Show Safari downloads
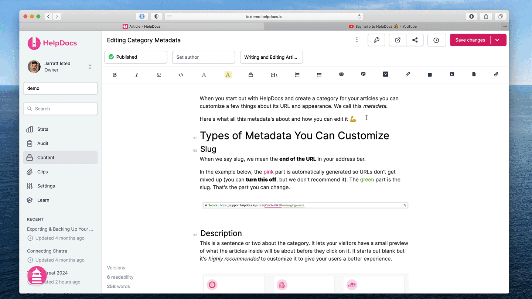This screenshot has height=299, width=532. tap(471, 16)
